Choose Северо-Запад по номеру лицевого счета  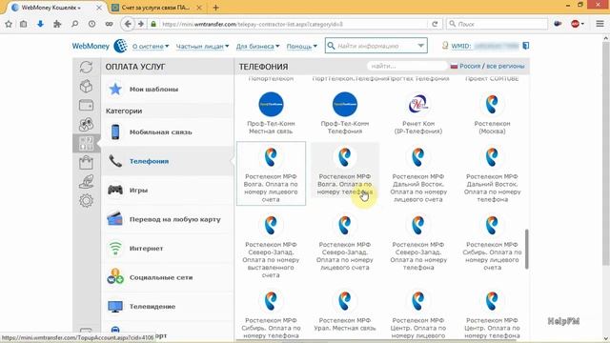[x=345, y=242]
